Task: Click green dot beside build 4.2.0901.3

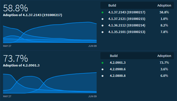Action: 102,62
